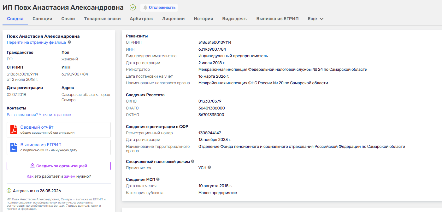The height and width of the screenshot is (212, 442).
Task: Open the Выписка из ЕГРИП download card
Action: (x=59, y=147)
